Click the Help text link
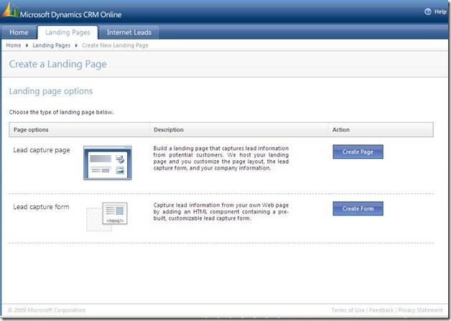Image resolution: width=451 pixels, height=321 pixels. (440, 11)
